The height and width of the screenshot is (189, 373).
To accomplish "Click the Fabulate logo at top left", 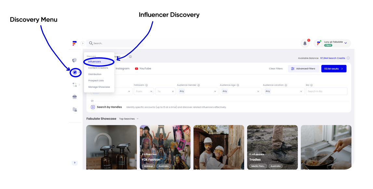I will pos(74,43).
